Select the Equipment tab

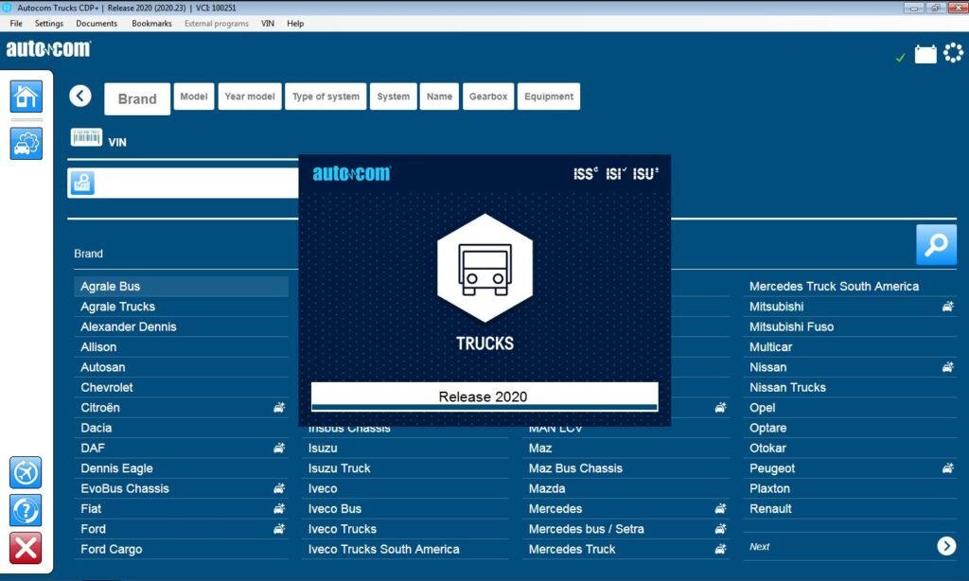549,97
